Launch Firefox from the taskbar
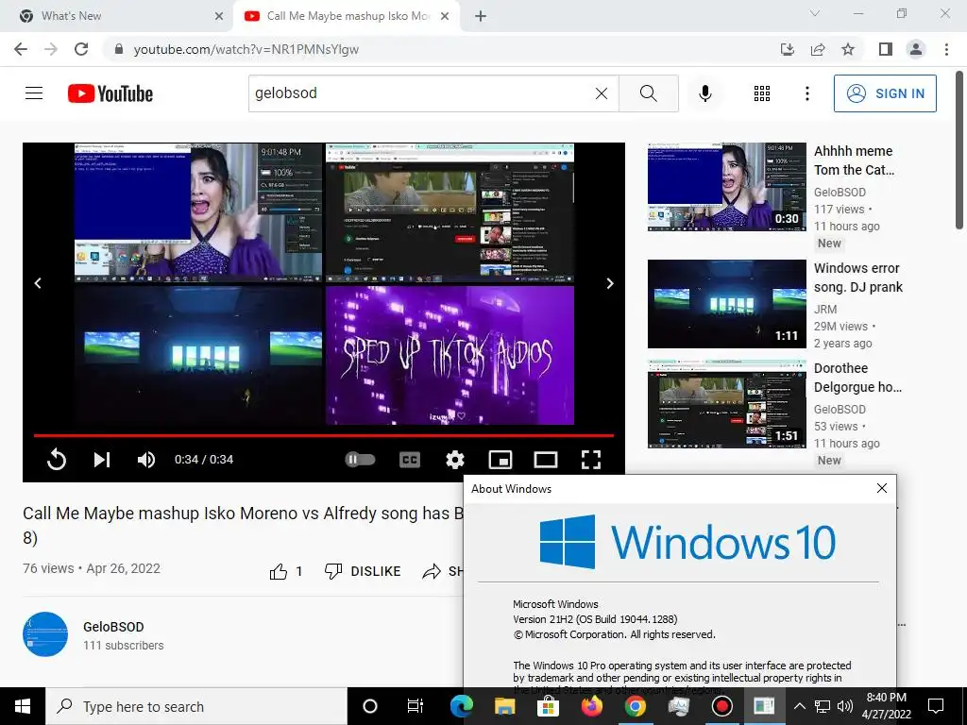 click(x=591, y=706)
